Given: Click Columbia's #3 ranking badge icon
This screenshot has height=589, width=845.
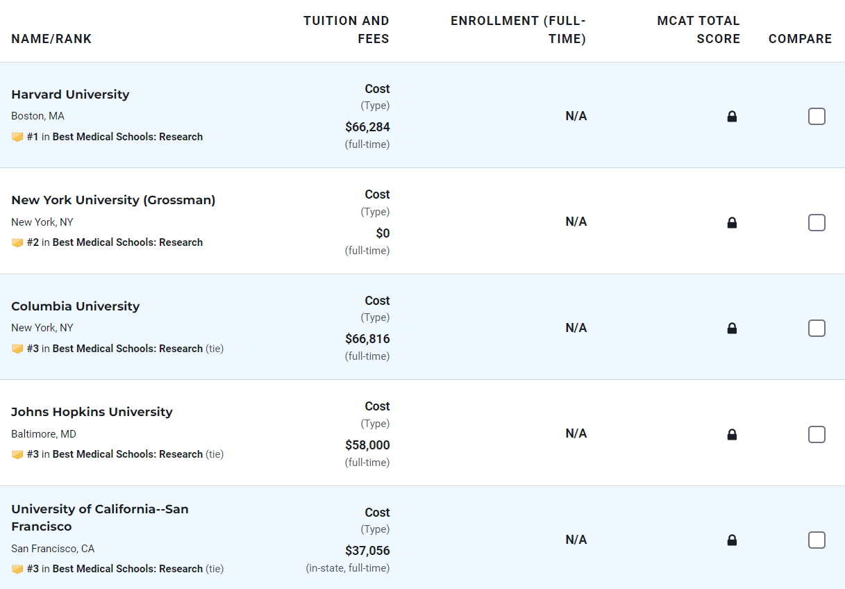Looking at the screenshot, I should (17, 349).
